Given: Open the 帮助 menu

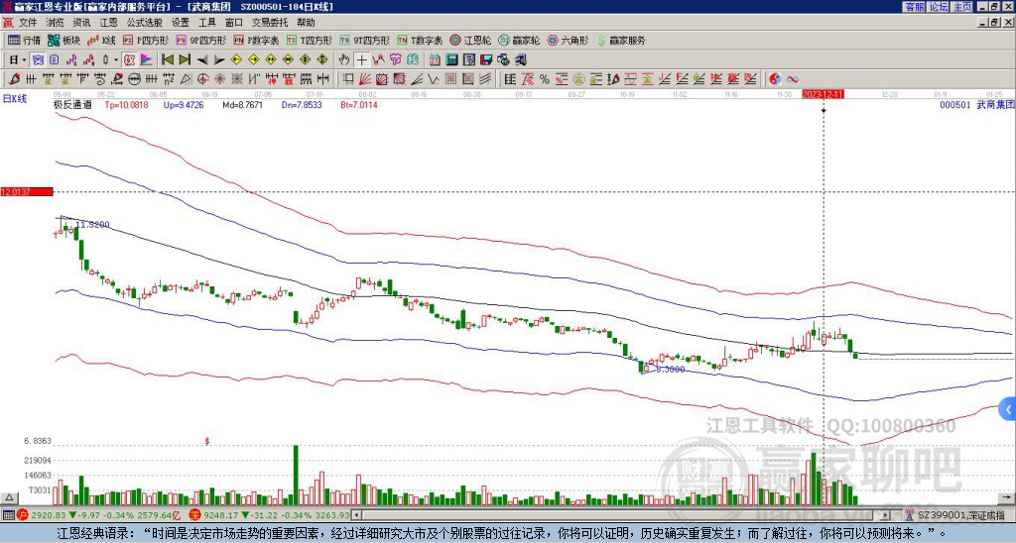Looking at the screenshot, I should click(x=306, y=23).
